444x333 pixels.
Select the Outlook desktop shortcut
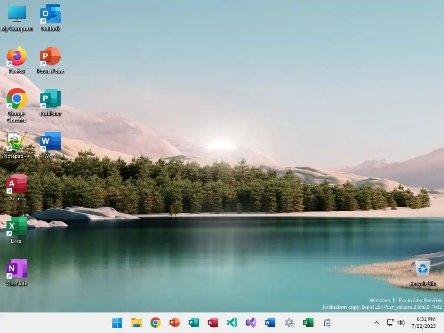[50, 18]
